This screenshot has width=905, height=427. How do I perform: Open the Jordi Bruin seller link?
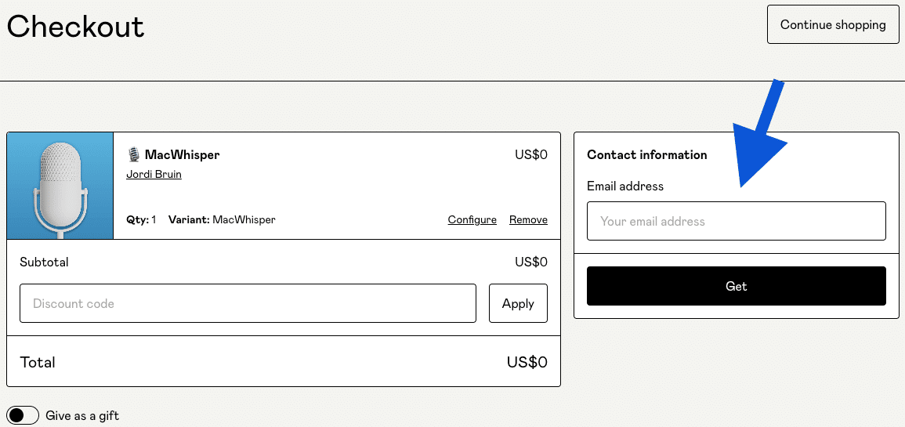(x=154, y=174)
